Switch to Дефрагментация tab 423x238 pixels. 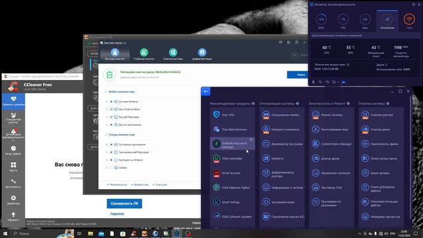click(x=202, y=54)
